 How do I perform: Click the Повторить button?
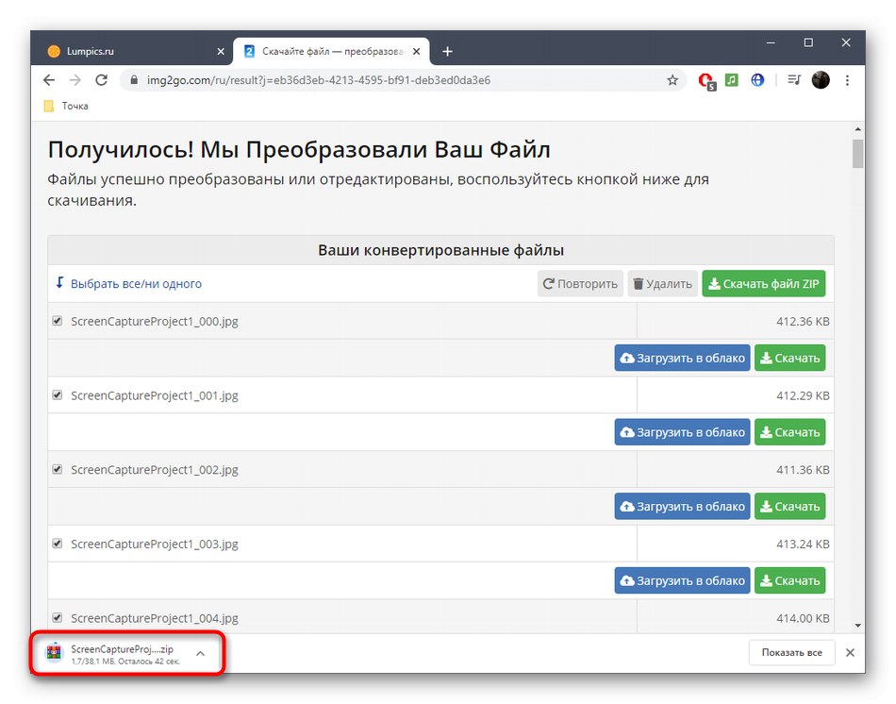click(x=580, y=284)
